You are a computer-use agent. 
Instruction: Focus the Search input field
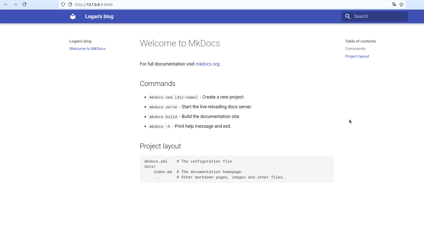[x=375, y=16]
